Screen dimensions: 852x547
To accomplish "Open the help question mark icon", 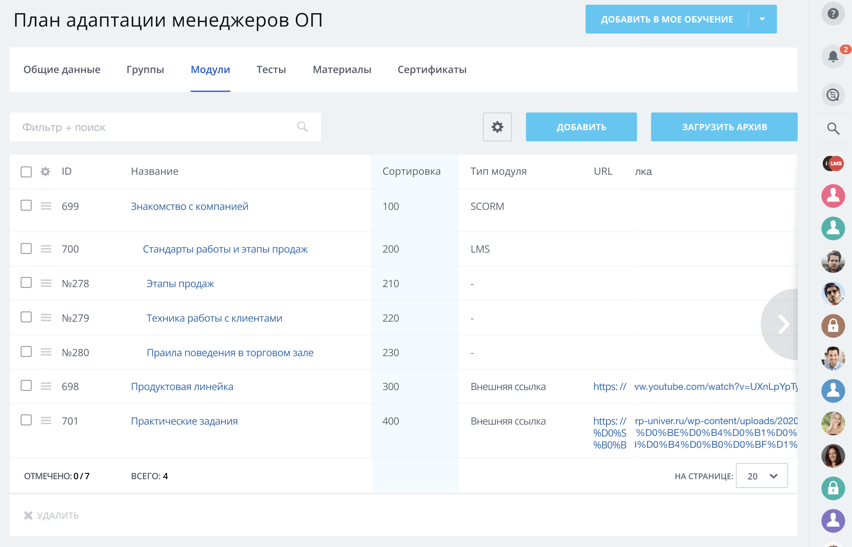I will click(833, 14).
